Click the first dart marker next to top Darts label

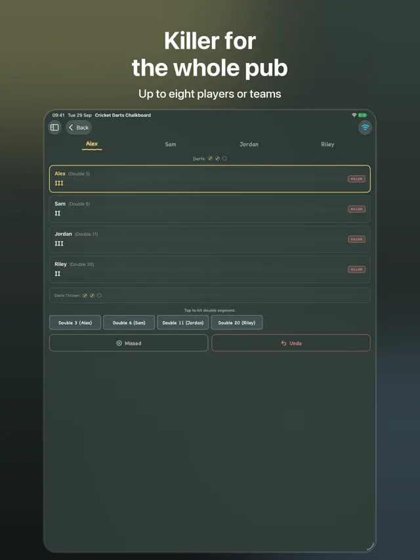211,158
